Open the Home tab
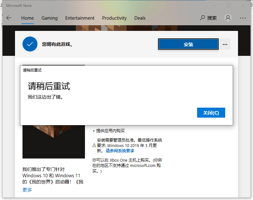Screen dimensions: 253x200 click(27, 18)
